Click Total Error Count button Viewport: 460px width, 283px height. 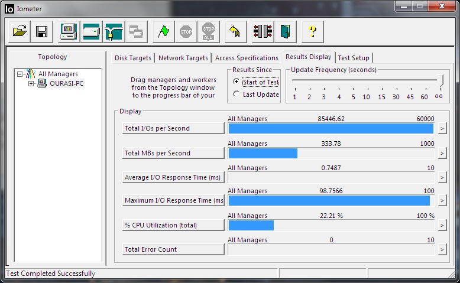click(173, 249)
